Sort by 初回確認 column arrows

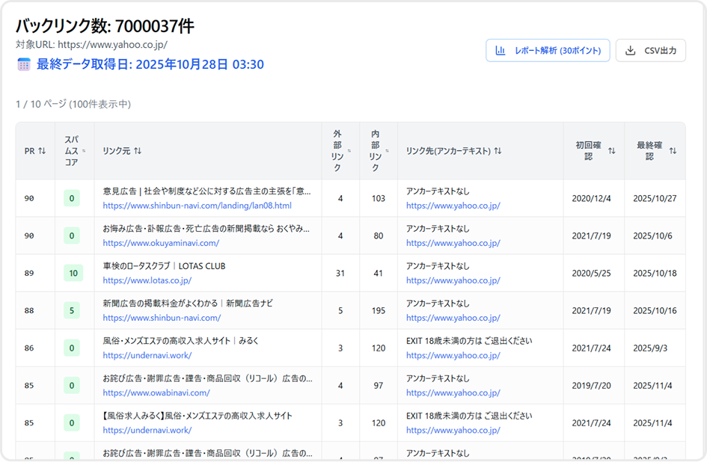[x=611, y=151]
